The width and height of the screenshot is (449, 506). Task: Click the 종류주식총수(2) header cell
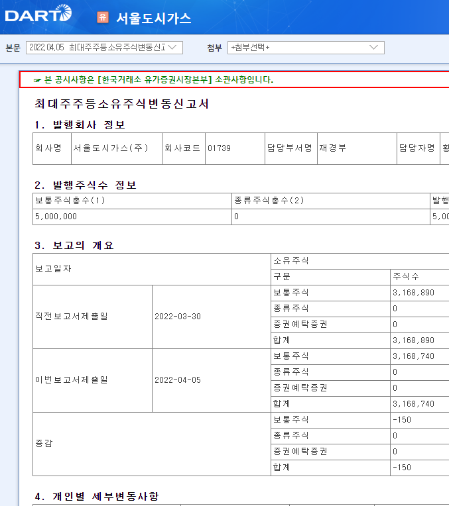[x=331, y=201]
